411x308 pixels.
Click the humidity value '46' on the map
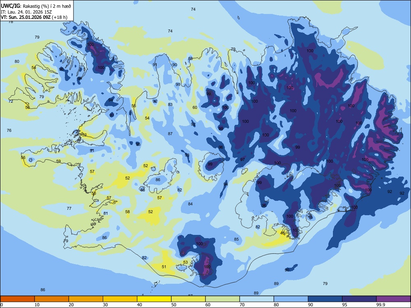(x=282, y=233)
